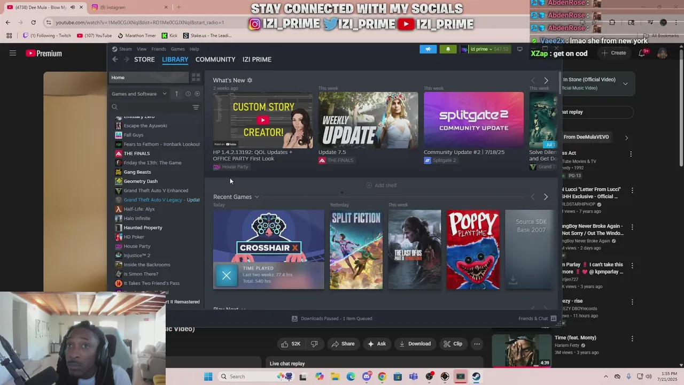Open Steam Friends menu

159,49
